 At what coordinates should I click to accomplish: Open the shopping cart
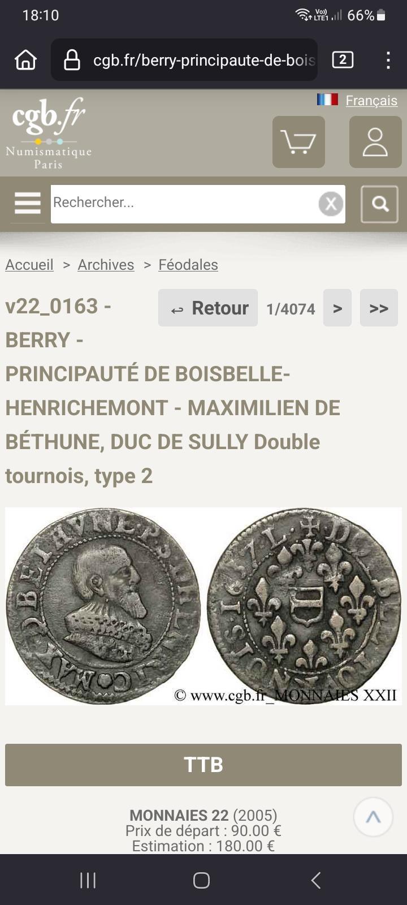298,142
